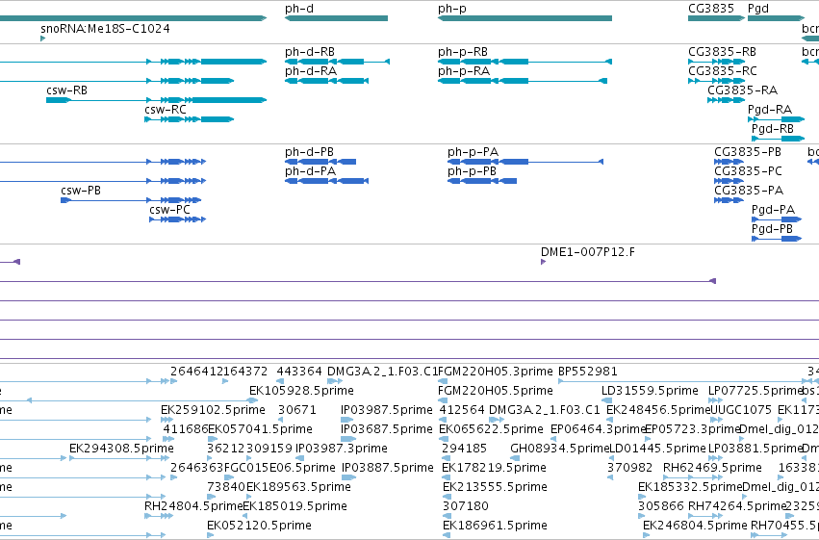Open the ph-p-PB protein feature
The height and width of the screenshot is (540, 819).
pyautogui.click(x=482, y=181)
